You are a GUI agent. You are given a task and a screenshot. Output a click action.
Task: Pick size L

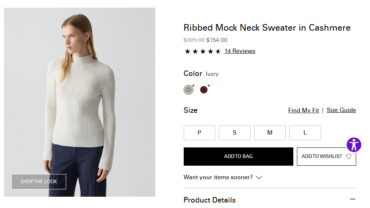pyautogui.click(x=305, y=133)
